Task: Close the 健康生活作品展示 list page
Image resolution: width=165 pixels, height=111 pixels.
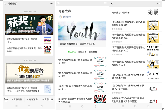Action: [112, 4]
